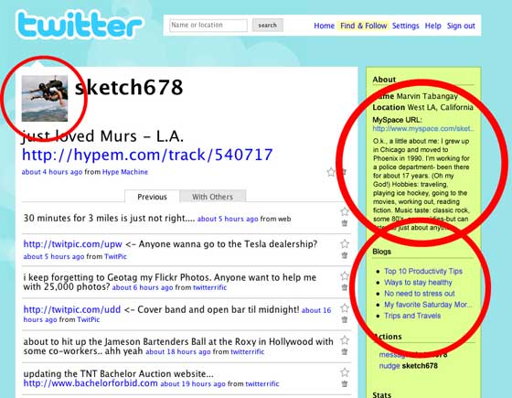Go to Settings in top navigation
Viewport: 512px width, 398px height.
[405, 26]
